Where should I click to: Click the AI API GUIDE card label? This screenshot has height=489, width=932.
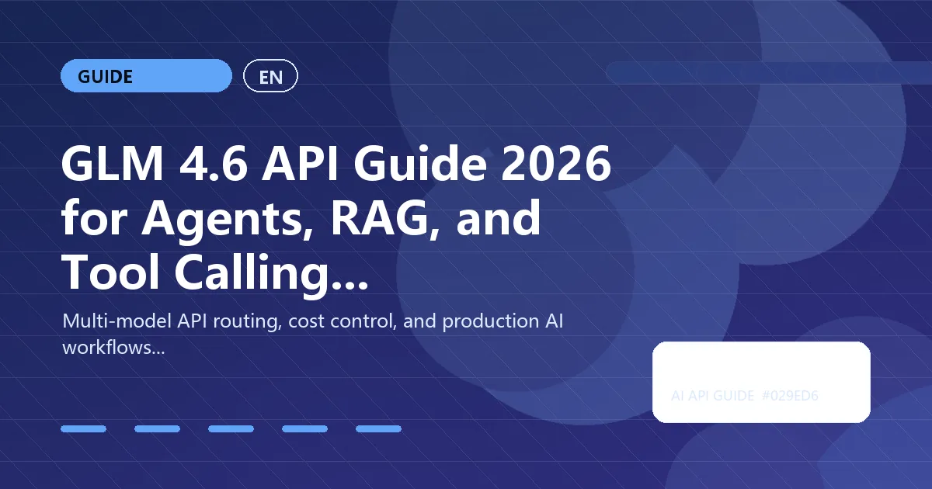coord(711,396)
